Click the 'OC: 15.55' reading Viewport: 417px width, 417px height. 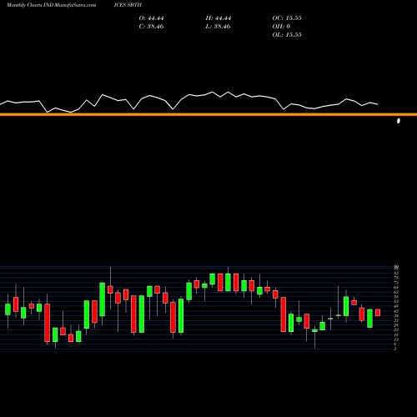coord(287,18)
